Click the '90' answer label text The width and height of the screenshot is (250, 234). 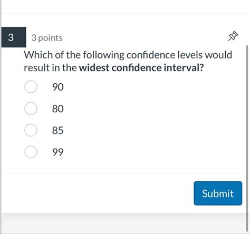[x=58, y=87]
